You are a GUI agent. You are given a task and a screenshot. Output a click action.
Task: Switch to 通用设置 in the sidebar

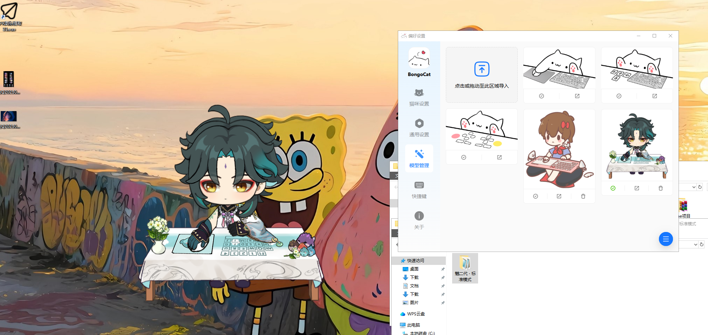point(419,128)
